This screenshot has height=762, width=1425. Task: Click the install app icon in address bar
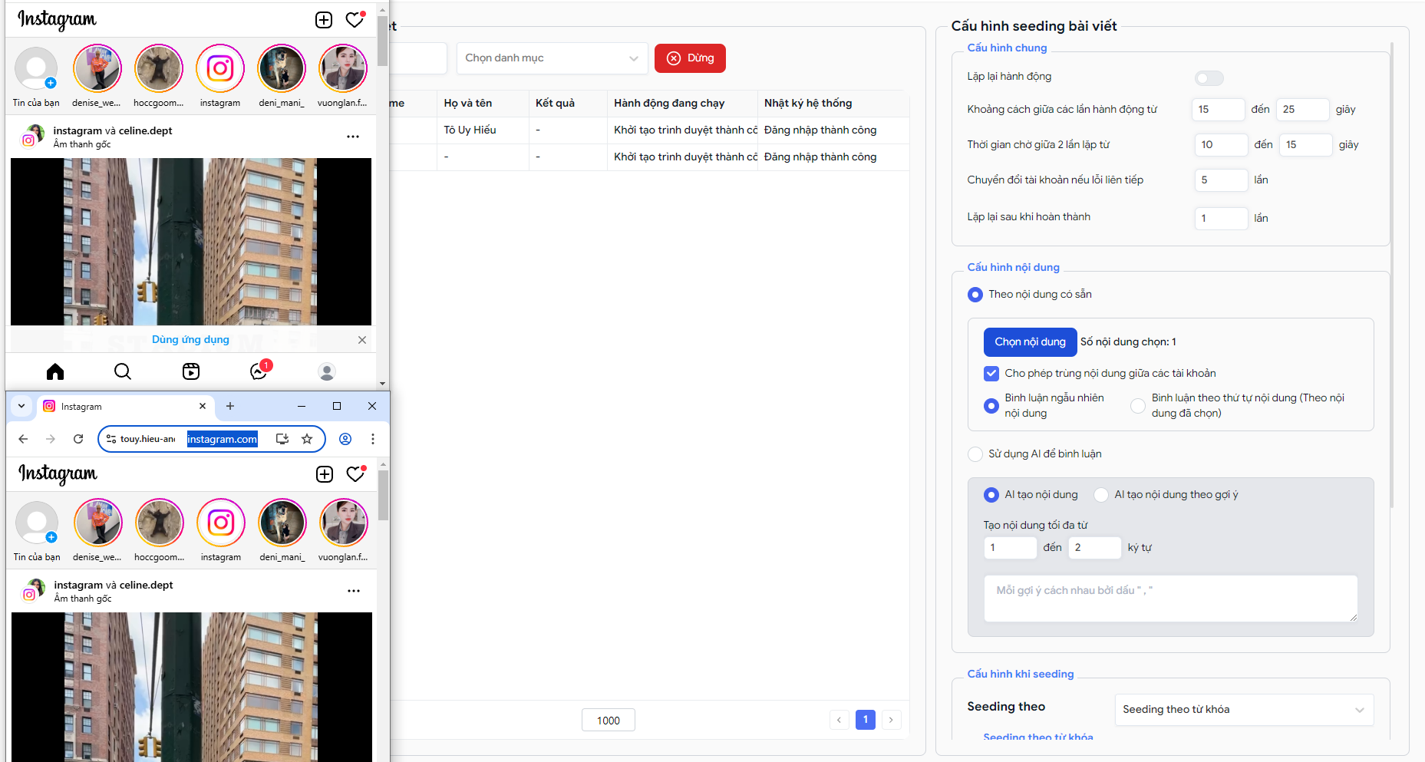click(x=282, y=439)
